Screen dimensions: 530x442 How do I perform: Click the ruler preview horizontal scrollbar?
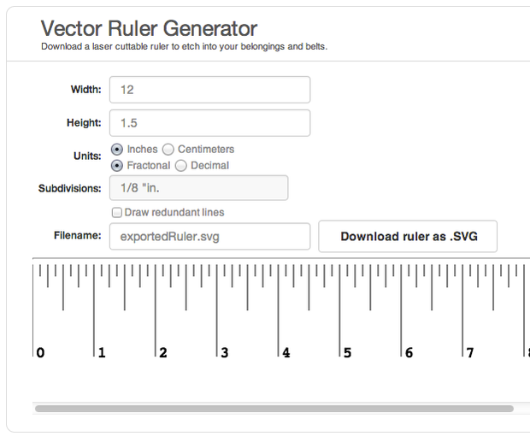point(274,409)
